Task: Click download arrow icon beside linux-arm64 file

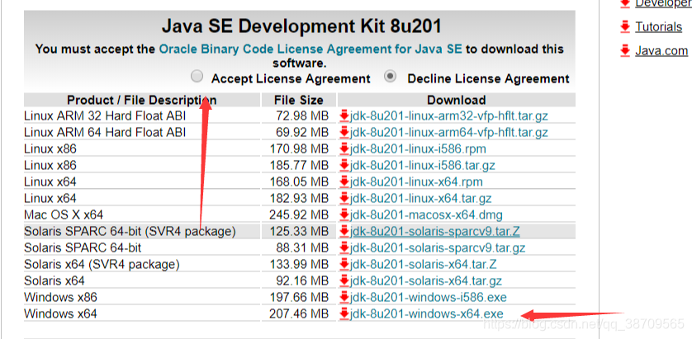Action: (x=344, y=132)
